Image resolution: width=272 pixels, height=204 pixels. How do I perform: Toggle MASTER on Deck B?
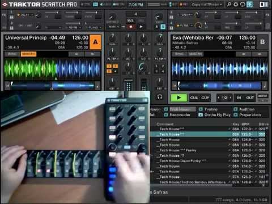(x=195, y=54)
